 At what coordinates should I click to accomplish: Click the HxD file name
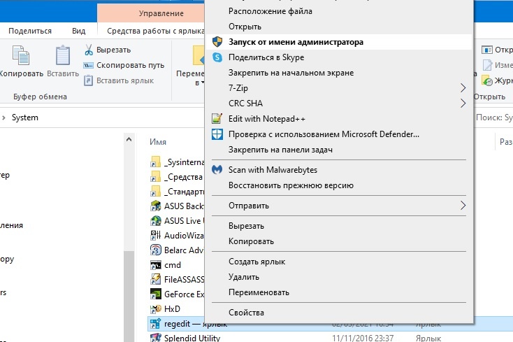pyautogui.click(x=172, y=308)
